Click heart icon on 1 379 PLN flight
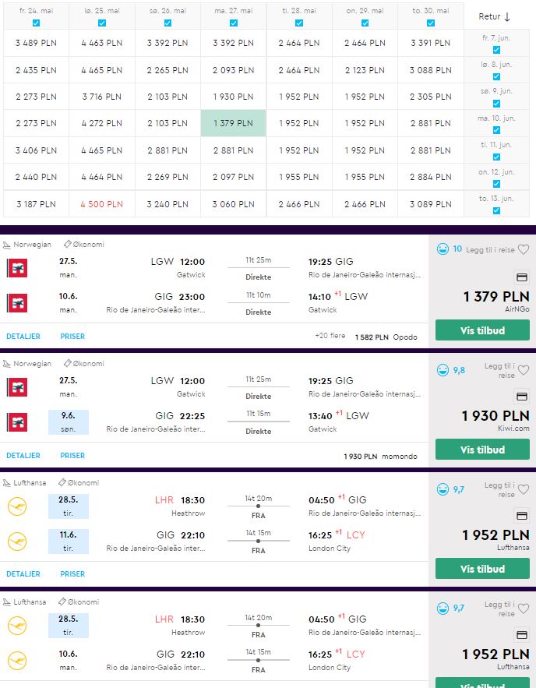The image size is (536, 688). point(524,249)
